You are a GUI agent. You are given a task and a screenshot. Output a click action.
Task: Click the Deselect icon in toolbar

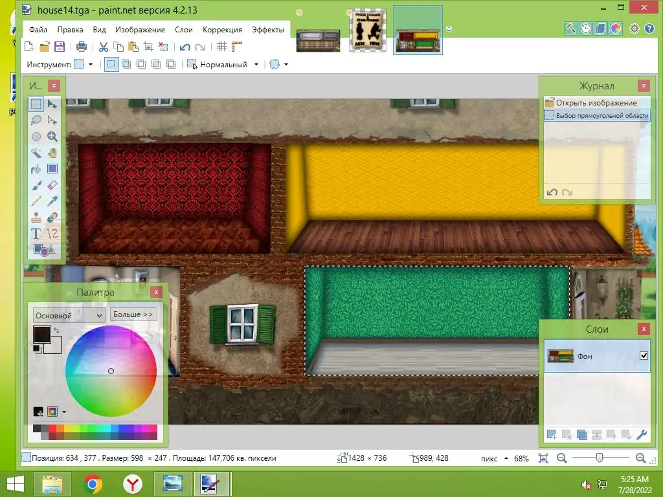(x=163, y=47)
